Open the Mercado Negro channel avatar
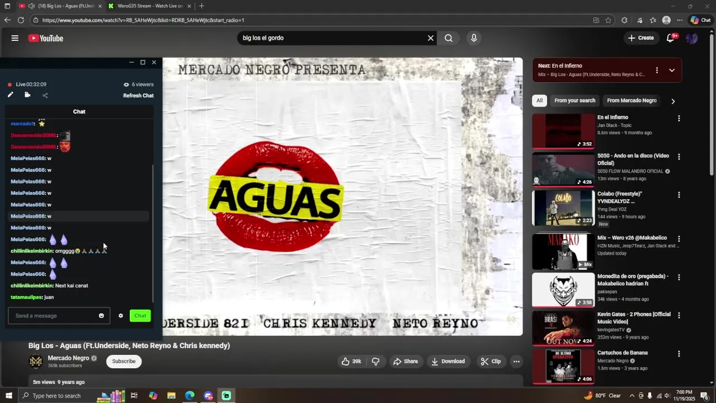 pyautogui.click(x=36, y=362)
